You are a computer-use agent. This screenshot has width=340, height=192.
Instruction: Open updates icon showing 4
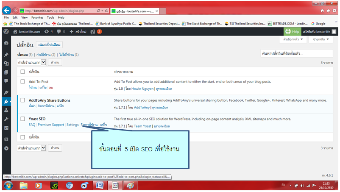coord(49,31)
